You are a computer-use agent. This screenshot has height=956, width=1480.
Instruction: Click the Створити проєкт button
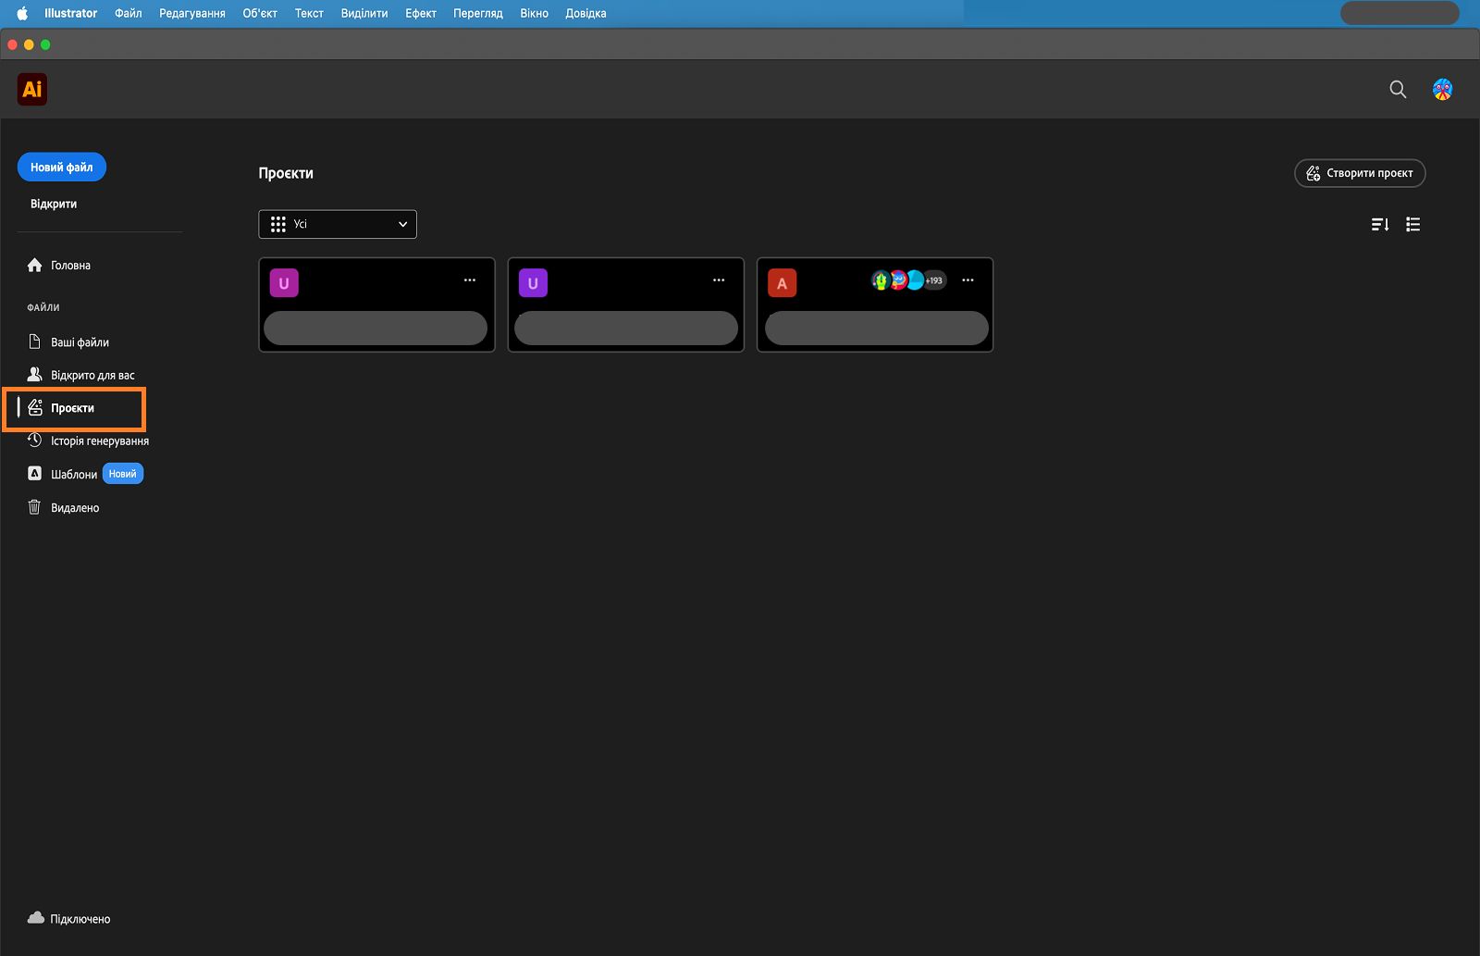tap(1360, 173)
